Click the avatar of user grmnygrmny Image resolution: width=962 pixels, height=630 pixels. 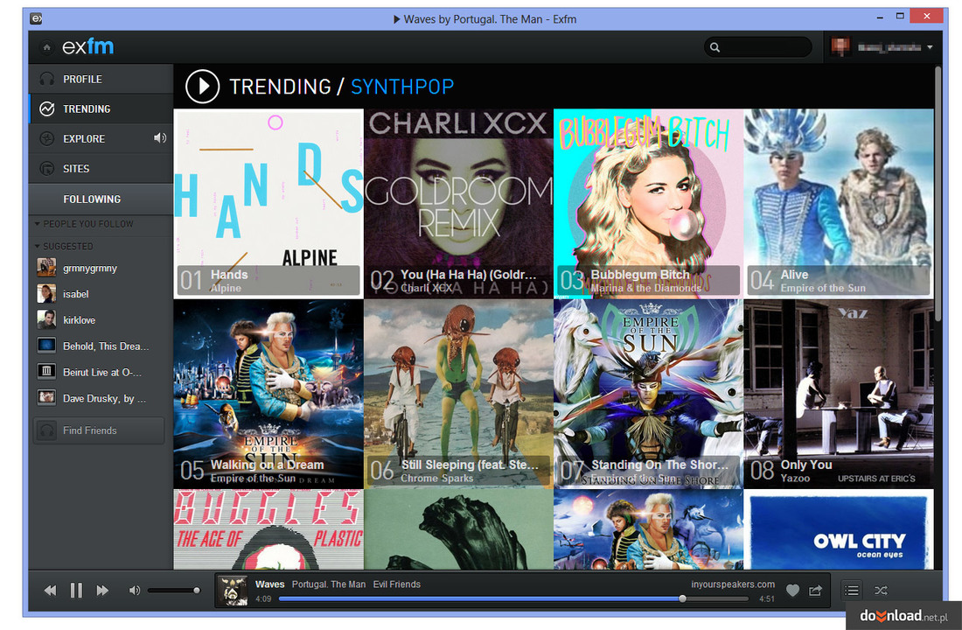[46, 268]
